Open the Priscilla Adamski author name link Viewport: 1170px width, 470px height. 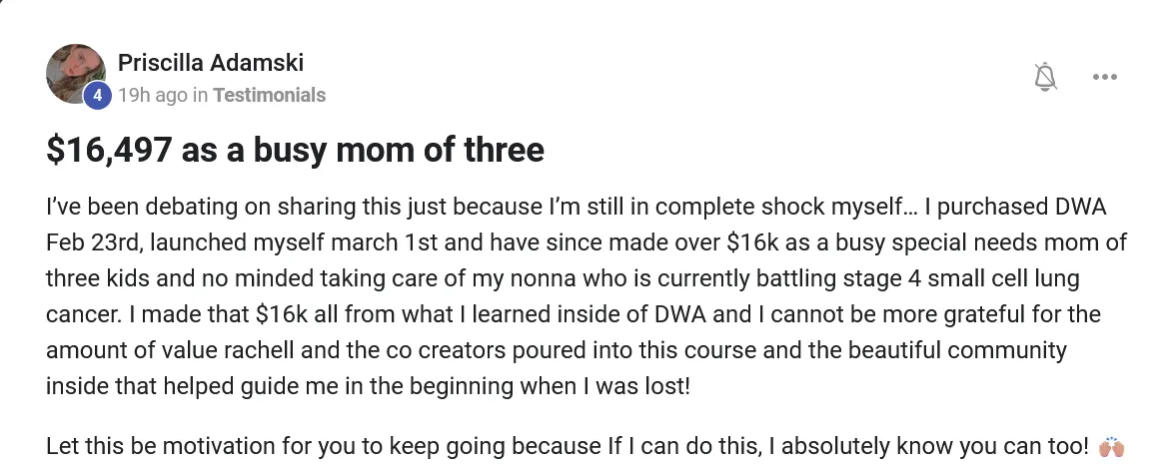pyautogui.click(x=211, y=63)
